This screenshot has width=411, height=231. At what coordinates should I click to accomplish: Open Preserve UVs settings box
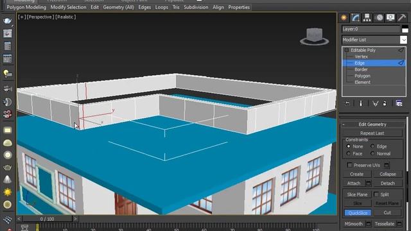[x=387, y=165]
